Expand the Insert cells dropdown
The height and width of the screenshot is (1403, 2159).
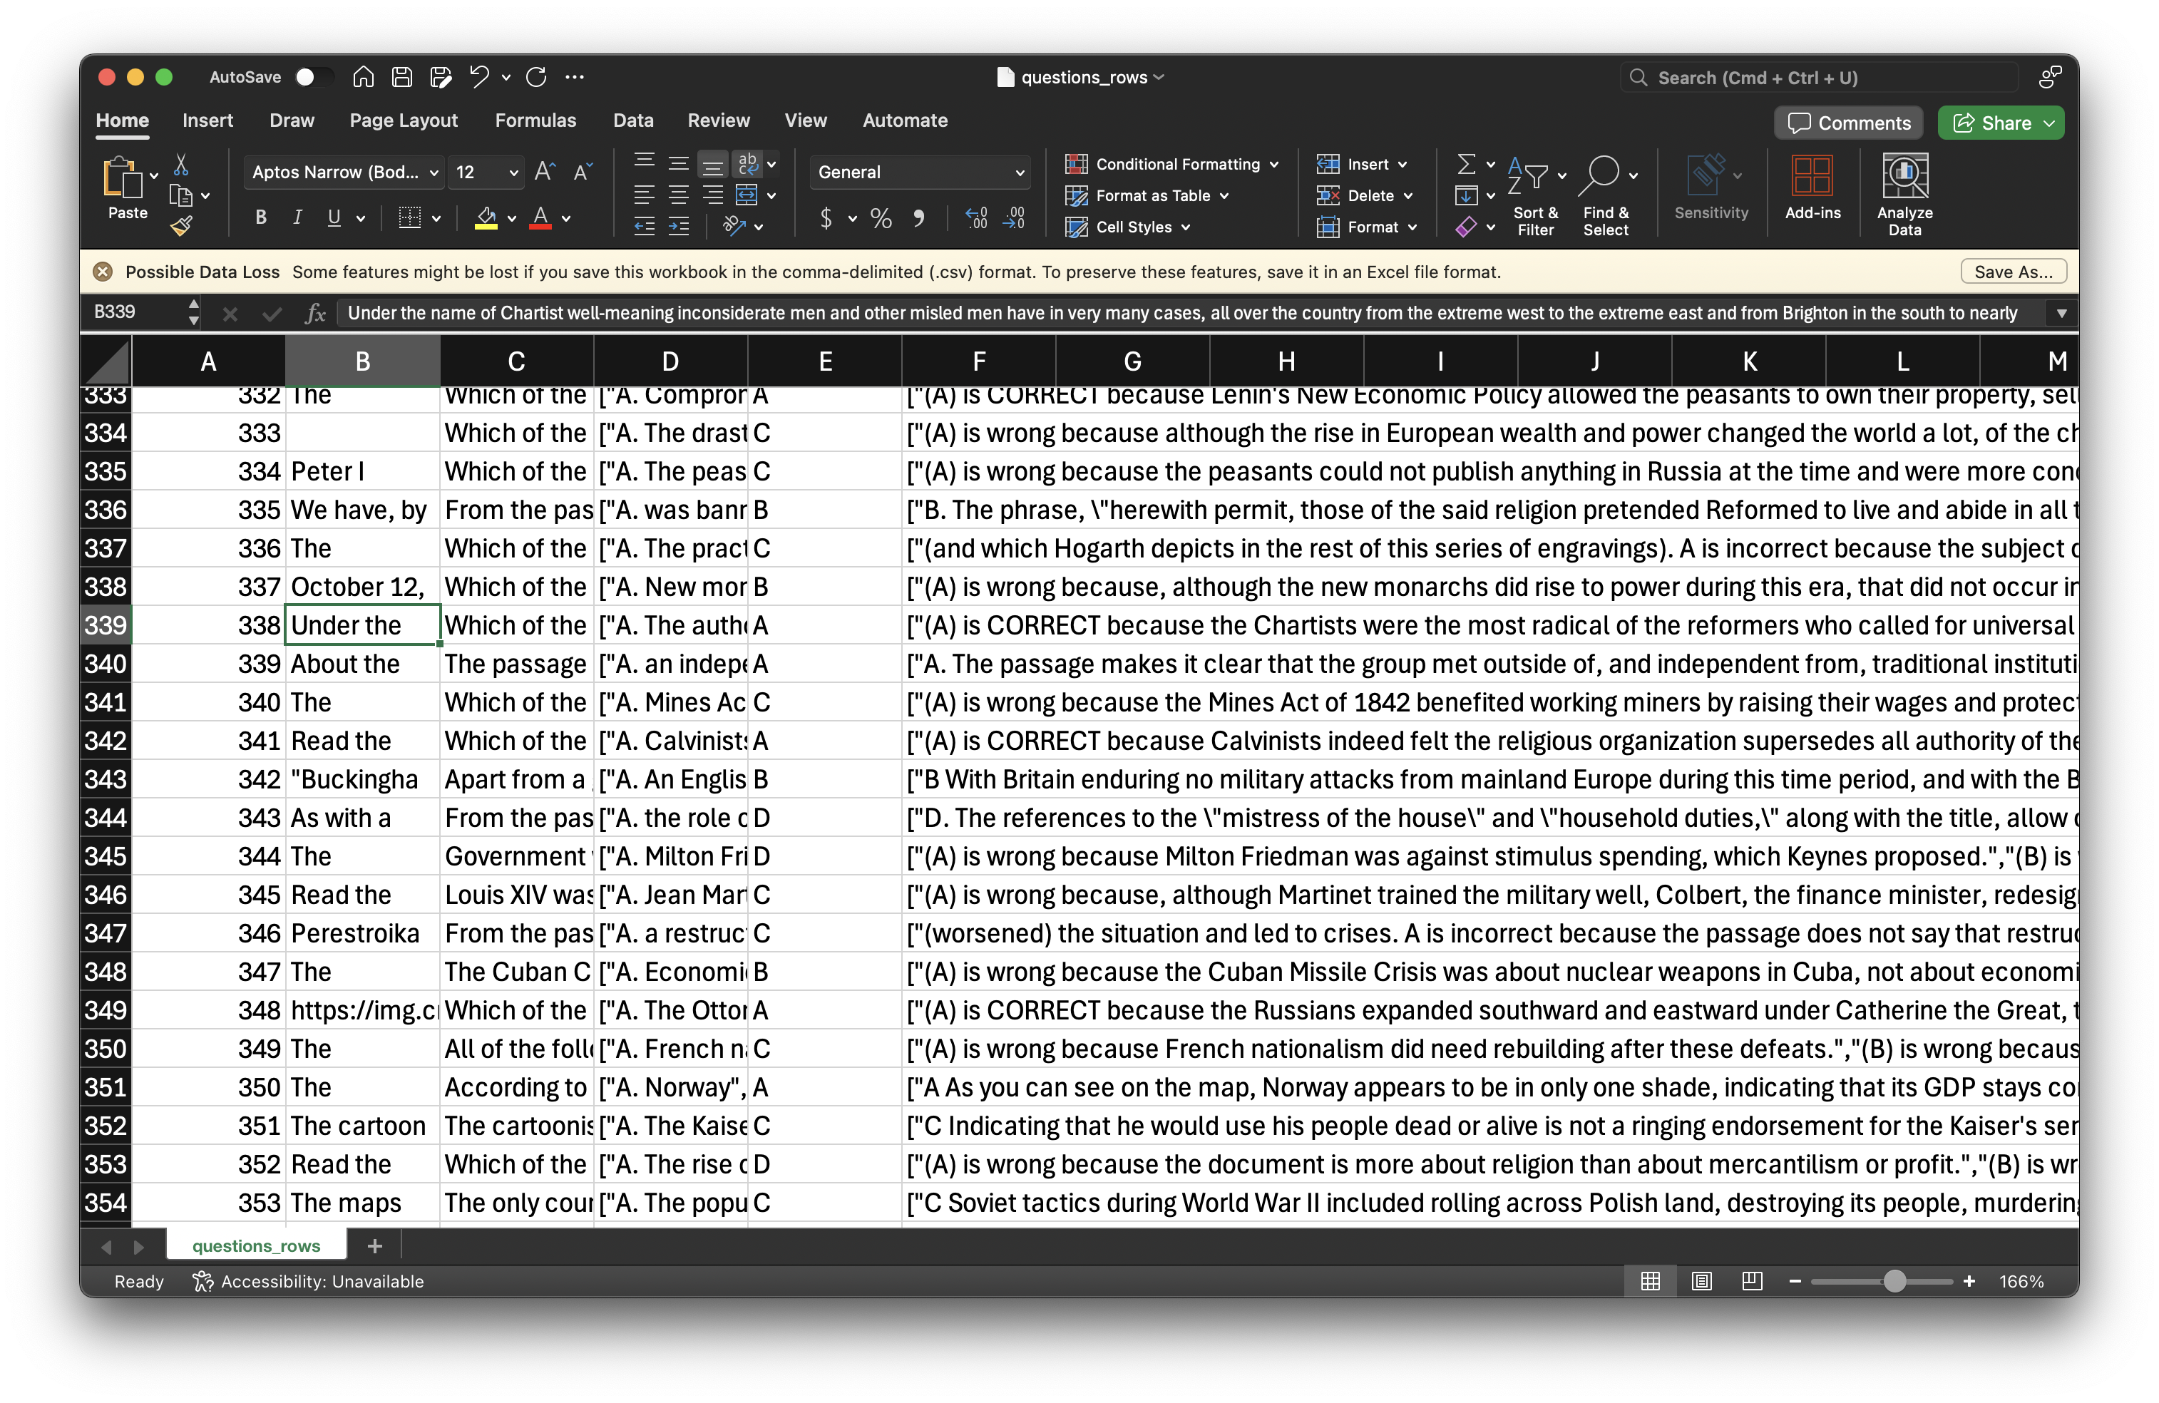tap(1402, 165)
